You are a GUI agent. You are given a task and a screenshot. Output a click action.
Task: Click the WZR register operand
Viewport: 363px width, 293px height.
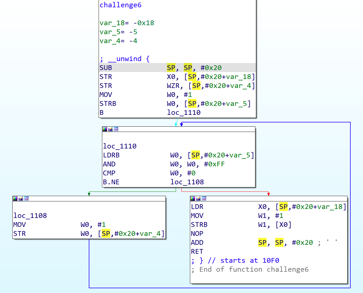(173, 86)
